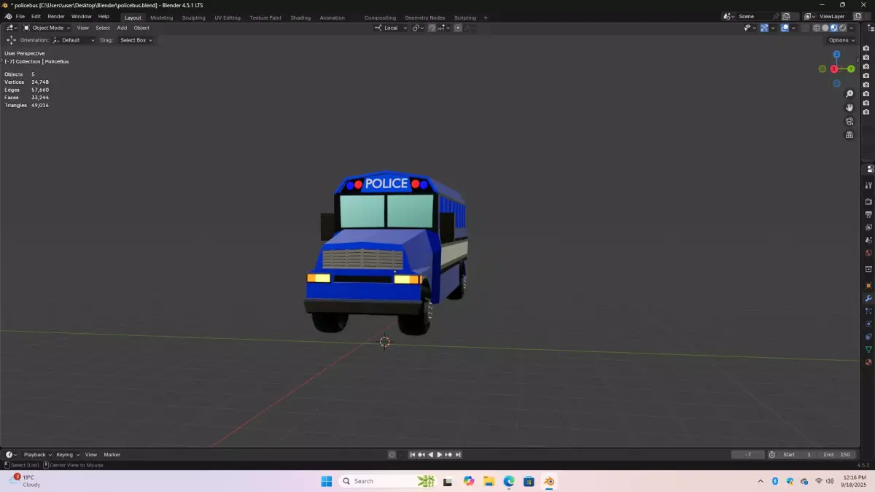
Task: Open the Scene properties tab
Action: 868,240
